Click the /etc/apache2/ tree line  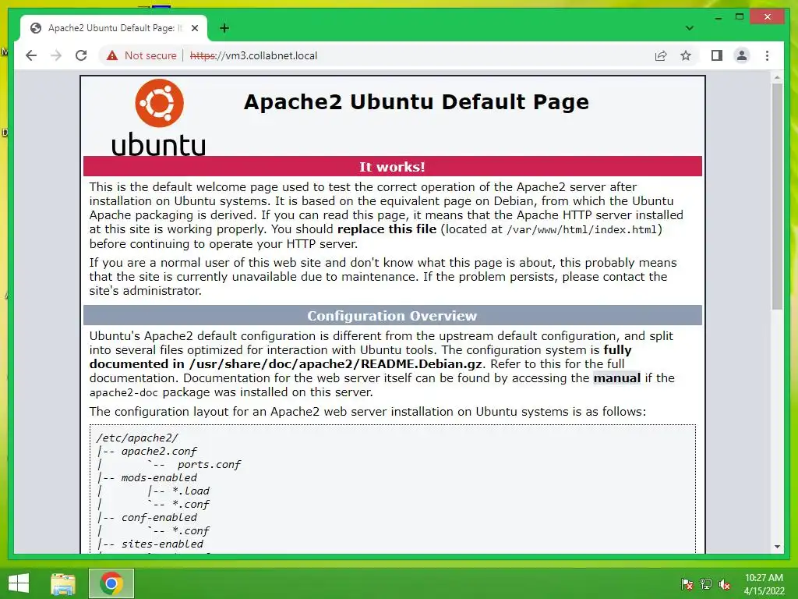[x=137, y=438]
